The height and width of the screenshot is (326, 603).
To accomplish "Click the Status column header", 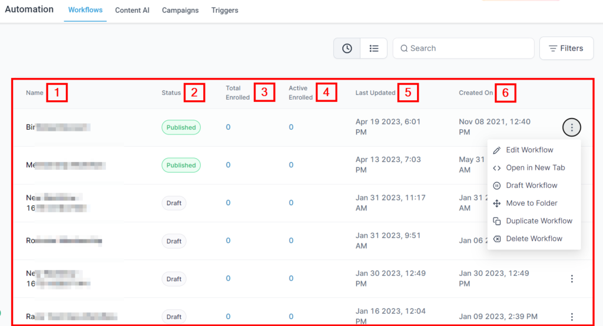I will [x=171, y=93].
